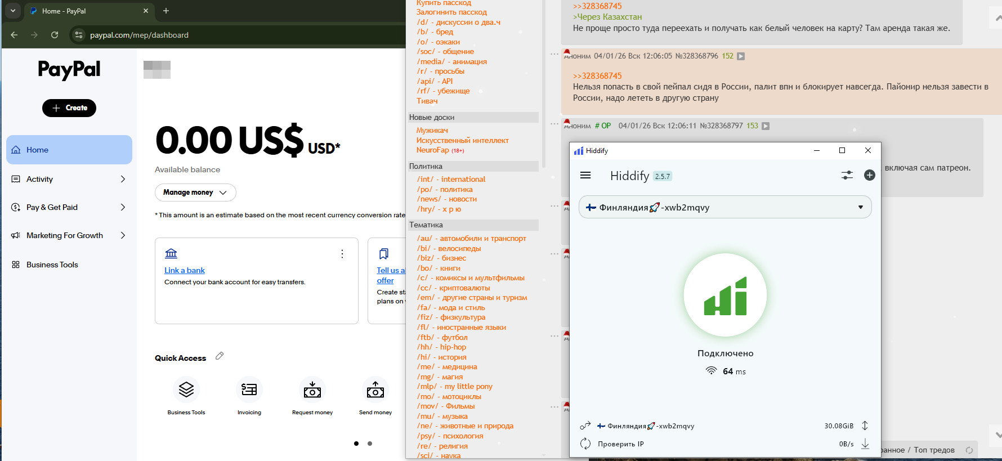
Task: Click the bookmark icon on the offer card
Action: pyautogui.click(x=384, y=253)
